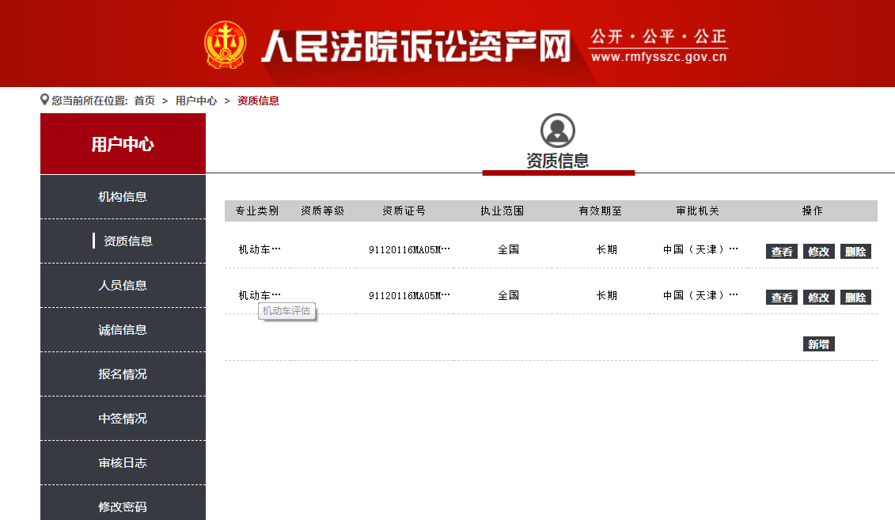Click second row's 长期 validity cell
The width and height of the screenshot is (895, 520).
pos(607,295)
